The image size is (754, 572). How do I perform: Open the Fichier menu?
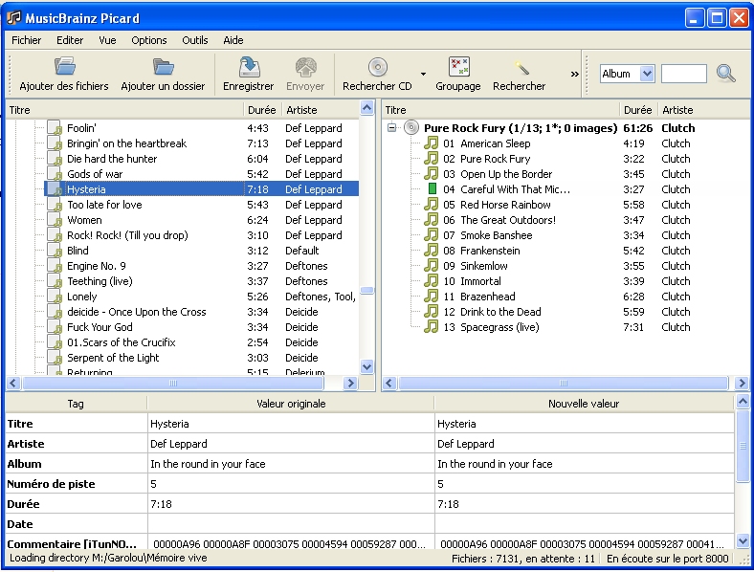27,40
